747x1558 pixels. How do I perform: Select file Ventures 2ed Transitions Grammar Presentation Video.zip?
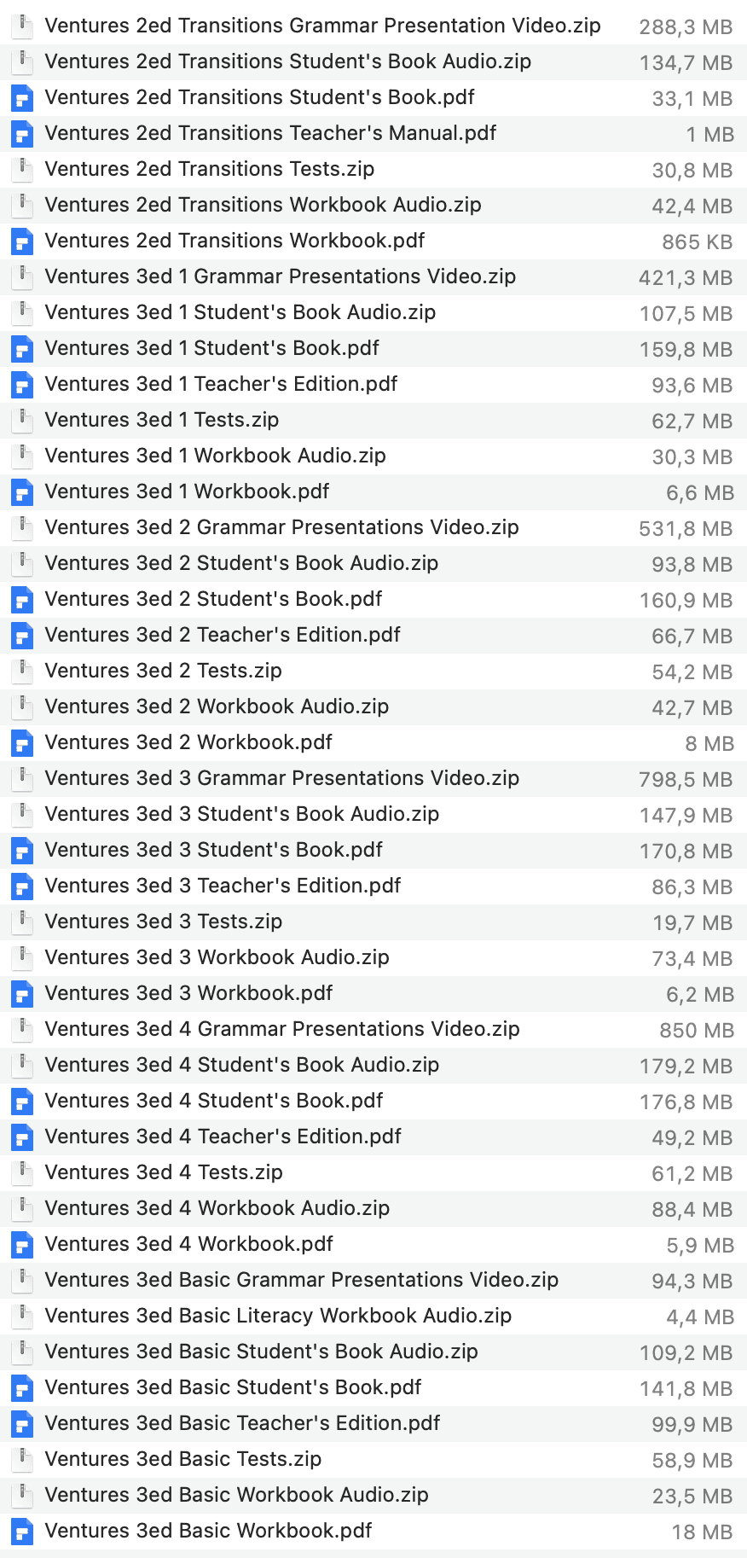tap(322, 26)
